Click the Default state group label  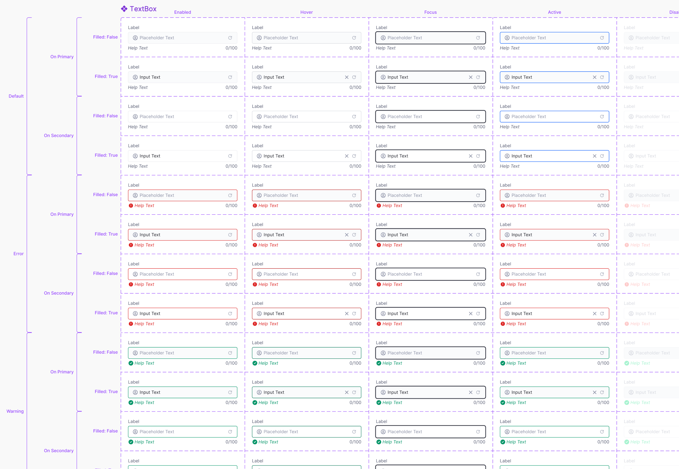(x=16, y=96)
